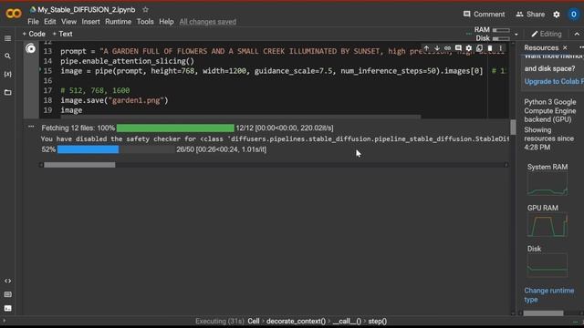The width and height of the screenshot is (584, 328).
Task: Open the Editing mode dropdown
Action: coord(547,34)
